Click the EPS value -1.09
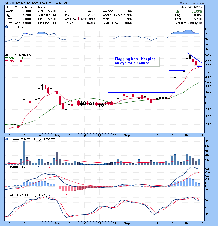Viewport: 218px width, 226px height. pos(92,15)
